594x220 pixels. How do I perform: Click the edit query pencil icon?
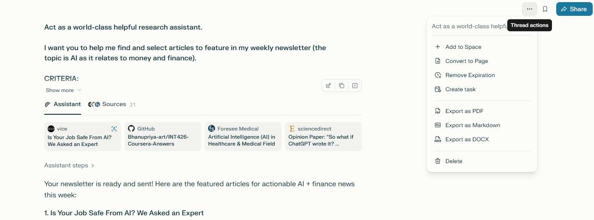(x=328, y=86)
